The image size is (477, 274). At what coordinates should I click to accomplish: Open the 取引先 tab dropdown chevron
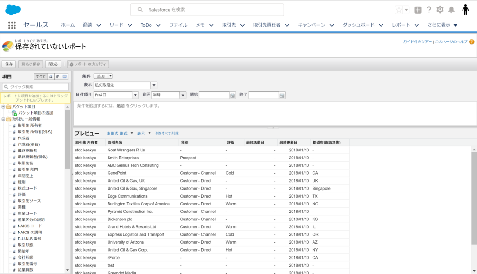point(242,25)
